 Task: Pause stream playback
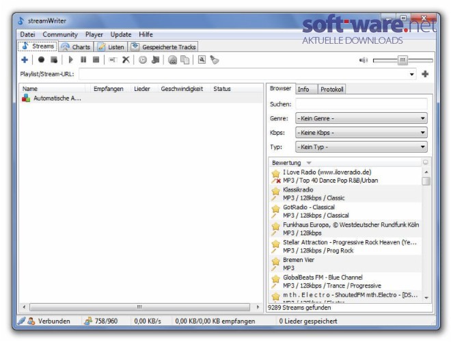[83, 60]
